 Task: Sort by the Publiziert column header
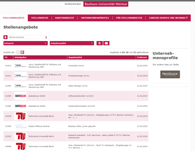(x=142, y=57)
